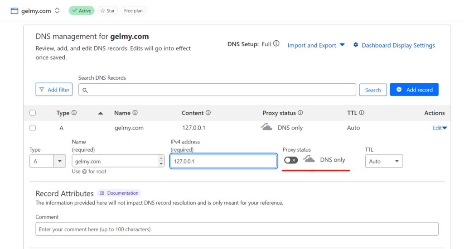464x249 pixels.
Task: Show info for Name column
Action: pyautogui.click(x=135, y=113)
